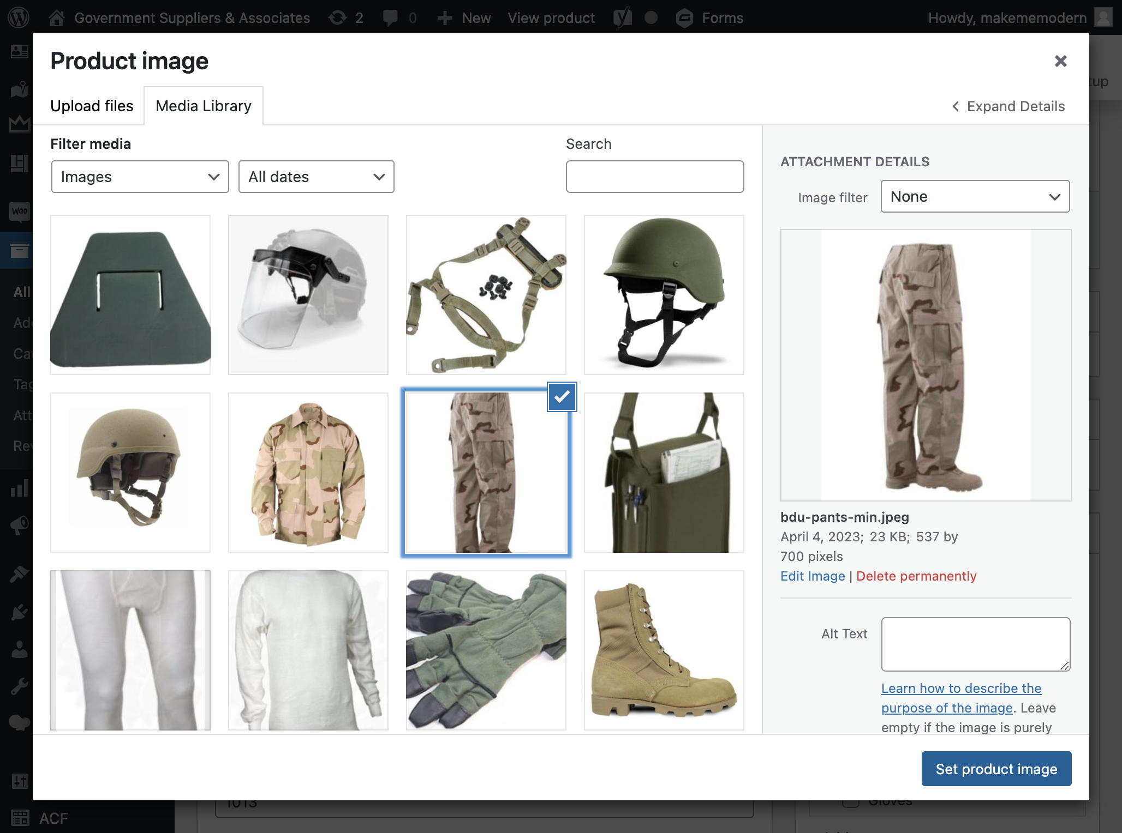
Task: Select the tan combat boot thumbnail
Action: coord(664,650)
